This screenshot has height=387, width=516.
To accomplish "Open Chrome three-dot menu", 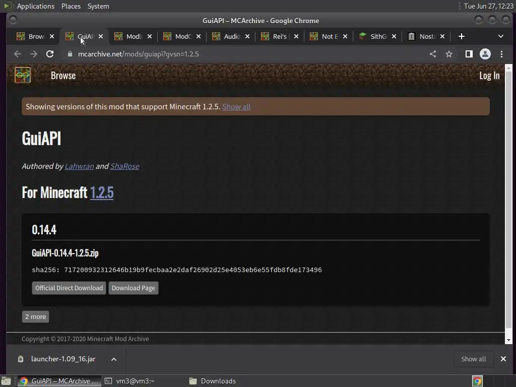I will [x=501, y=54].
